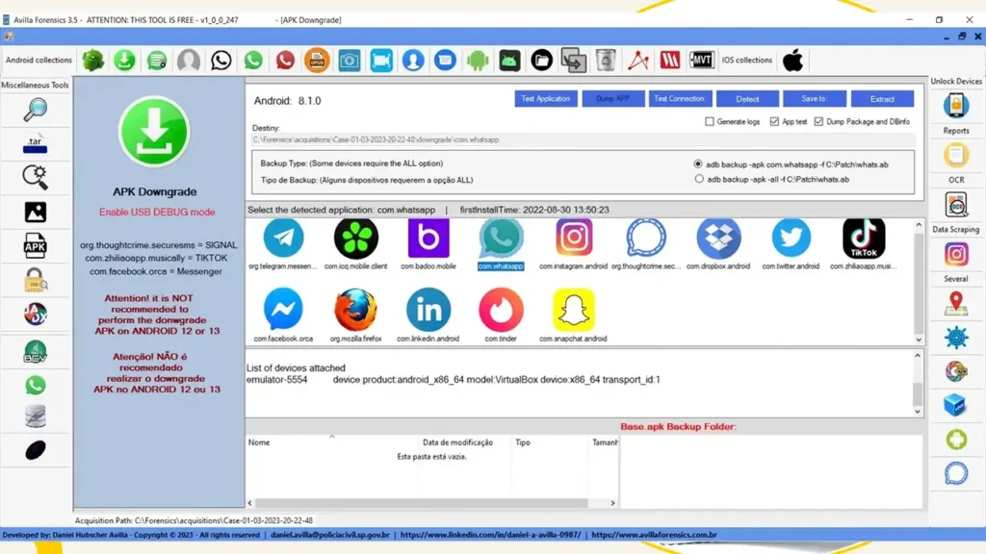Select the MVT toolbar icon
This screenshot has width=986, height=554.
702,60
